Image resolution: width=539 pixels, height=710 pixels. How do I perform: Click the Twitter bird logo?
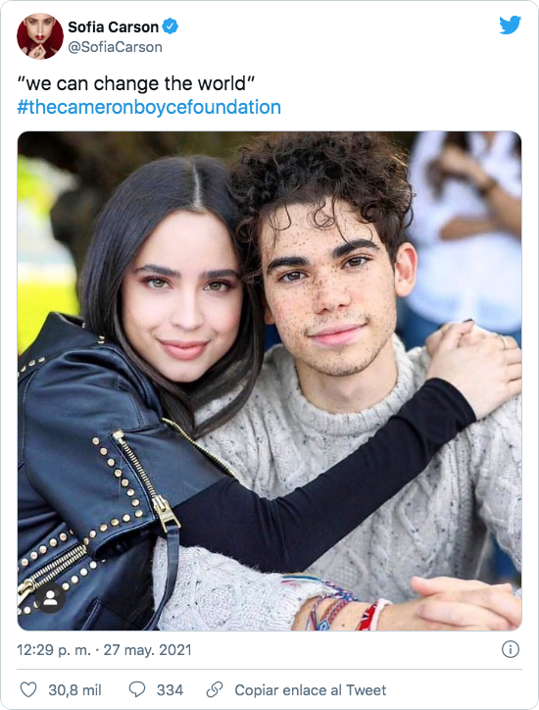tap(510, 25)
